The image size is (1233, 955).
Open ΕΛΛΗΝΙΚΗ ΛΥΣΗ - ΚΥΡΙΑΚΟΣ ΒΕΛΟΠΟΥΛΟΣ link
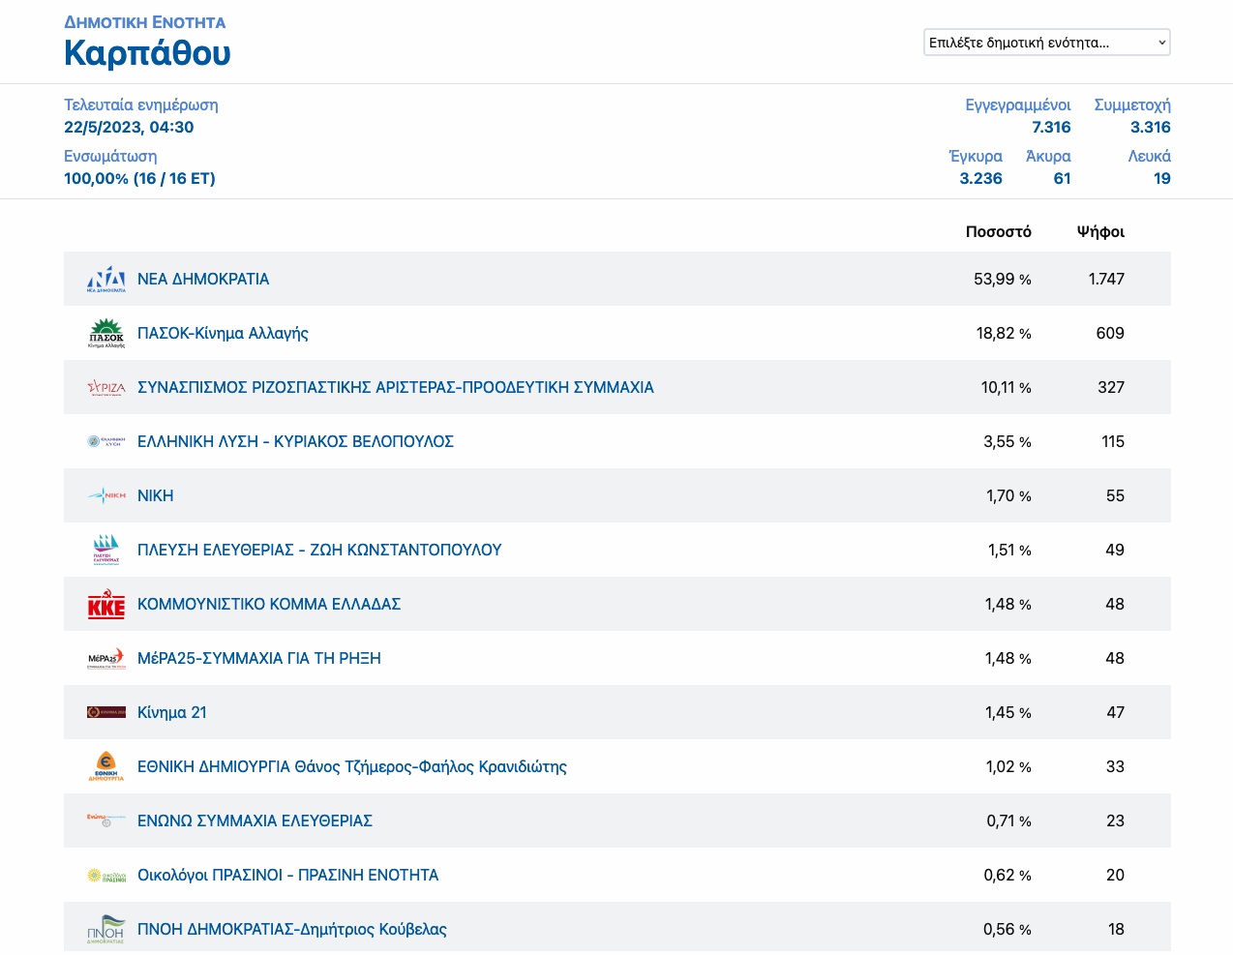(x=295, y=441)
